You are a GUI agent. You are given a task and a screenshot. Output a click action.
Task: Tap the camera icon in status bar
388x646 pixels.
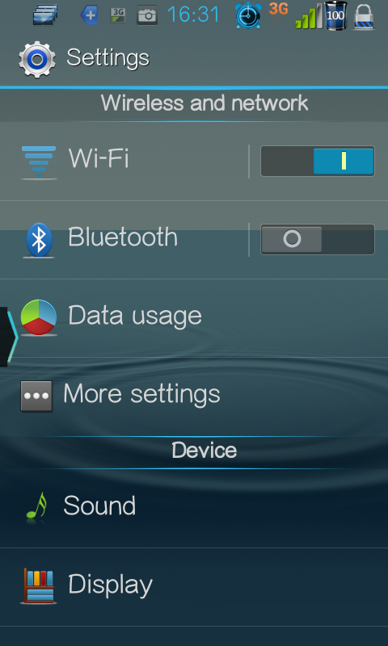(x=147, y=15)
